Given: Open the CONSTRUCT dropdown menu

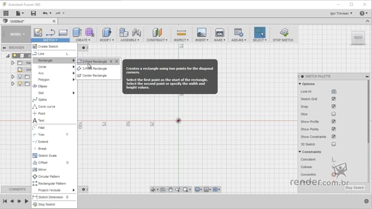Looking at the screenshot, I should pyautogui.click(x=157, y=40).
